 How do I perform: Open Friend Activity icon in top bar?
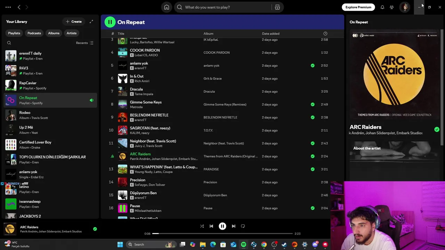pyautogui.click(x=391, y=7)
